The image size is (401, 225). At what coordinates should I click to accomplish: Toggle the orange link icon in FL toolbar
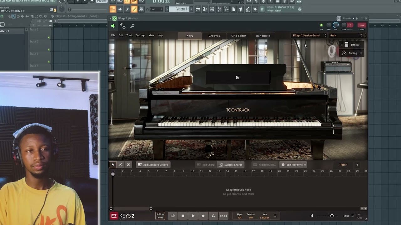tap(134, 9)
